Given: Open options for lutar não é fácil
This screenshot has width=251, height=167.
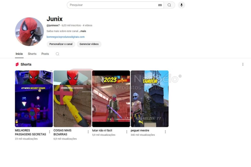Looking at the screenshot, I should point(127,132).
